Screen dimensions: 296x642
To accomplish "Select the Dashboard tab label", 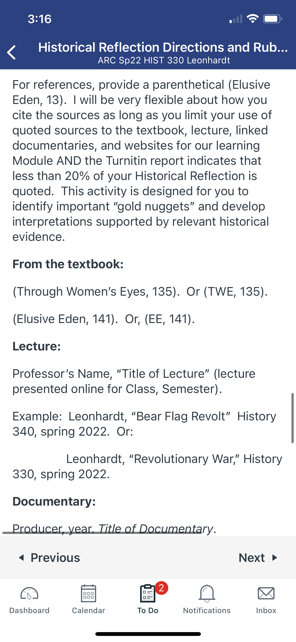I will click(x=29, y=611).
